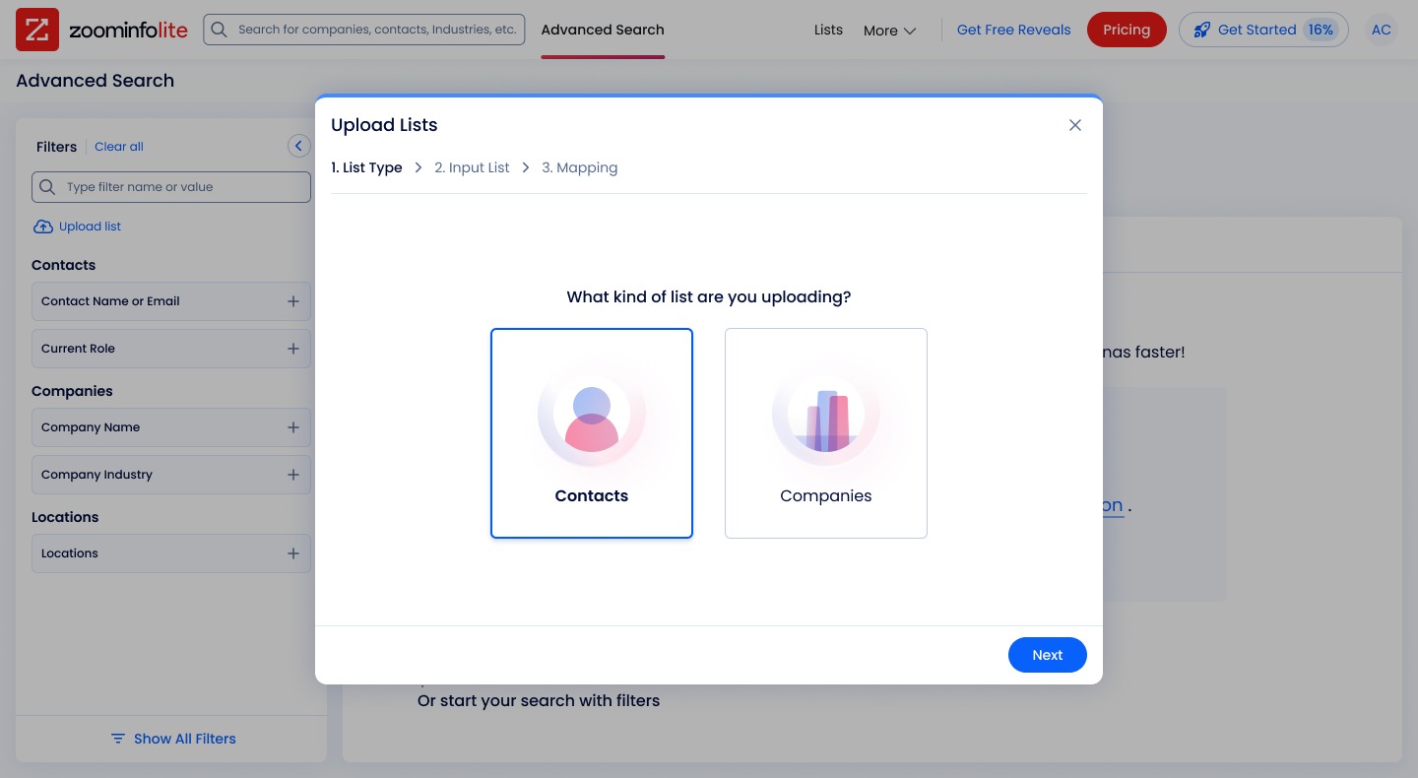Expand the Company Name filter
The height and width of the screenshot is (778, 1418).
[171, 427]
